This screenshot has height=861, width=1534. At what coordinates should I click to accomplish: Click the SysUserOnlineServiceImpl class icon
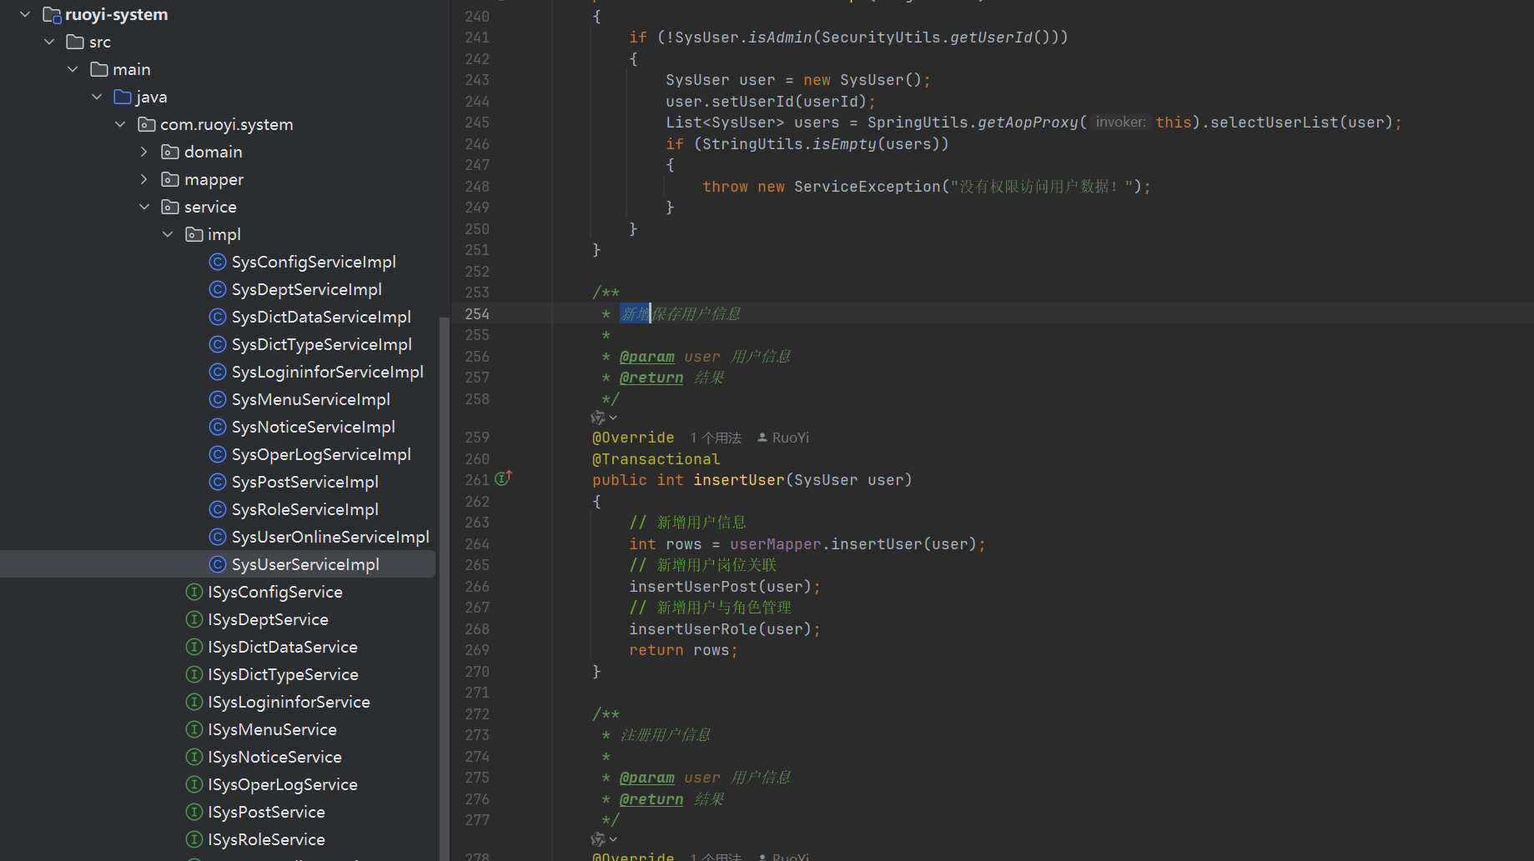coord(218,537)
